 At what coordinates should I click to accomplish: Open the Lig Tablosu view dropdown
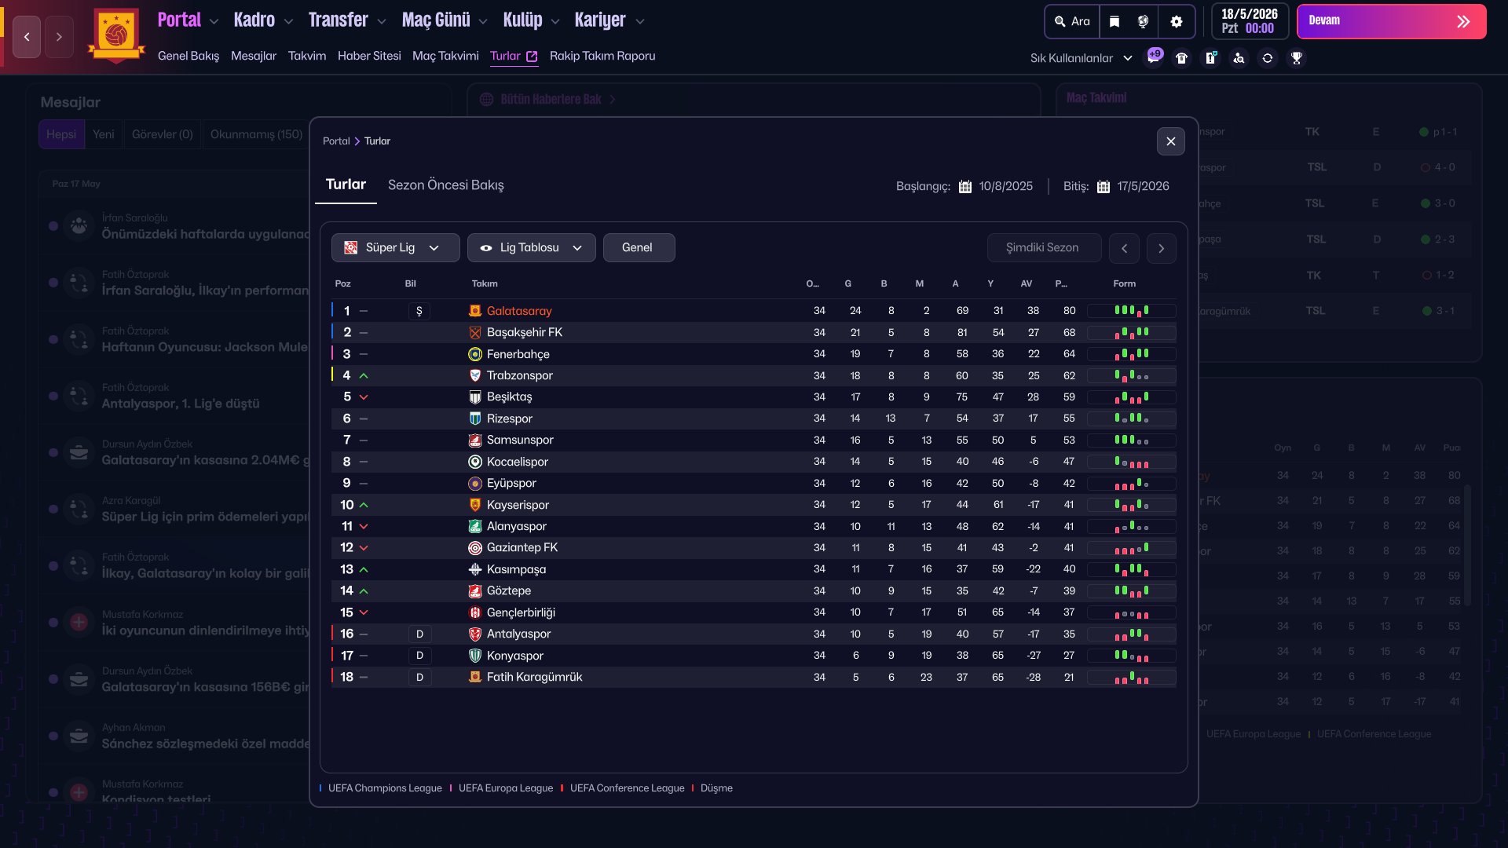(x=531, y=248)
